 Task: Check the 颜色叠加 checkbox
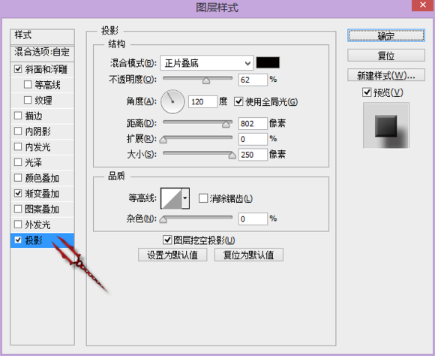pyautogui.click(x=18, y=177)
